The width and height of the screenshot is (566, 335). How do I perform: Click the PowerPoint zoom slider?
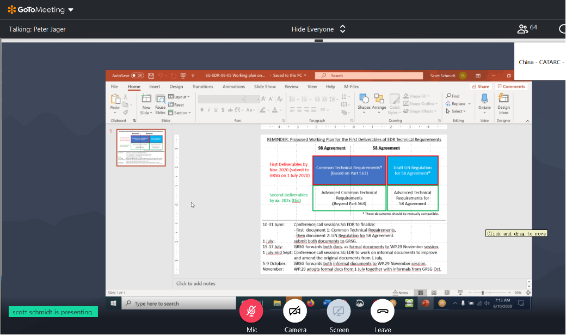click(x=483, y=293)
